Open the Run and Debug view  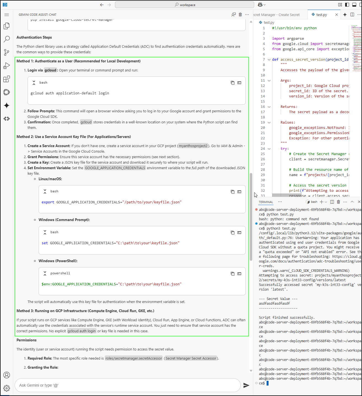(x=7, y=66)
